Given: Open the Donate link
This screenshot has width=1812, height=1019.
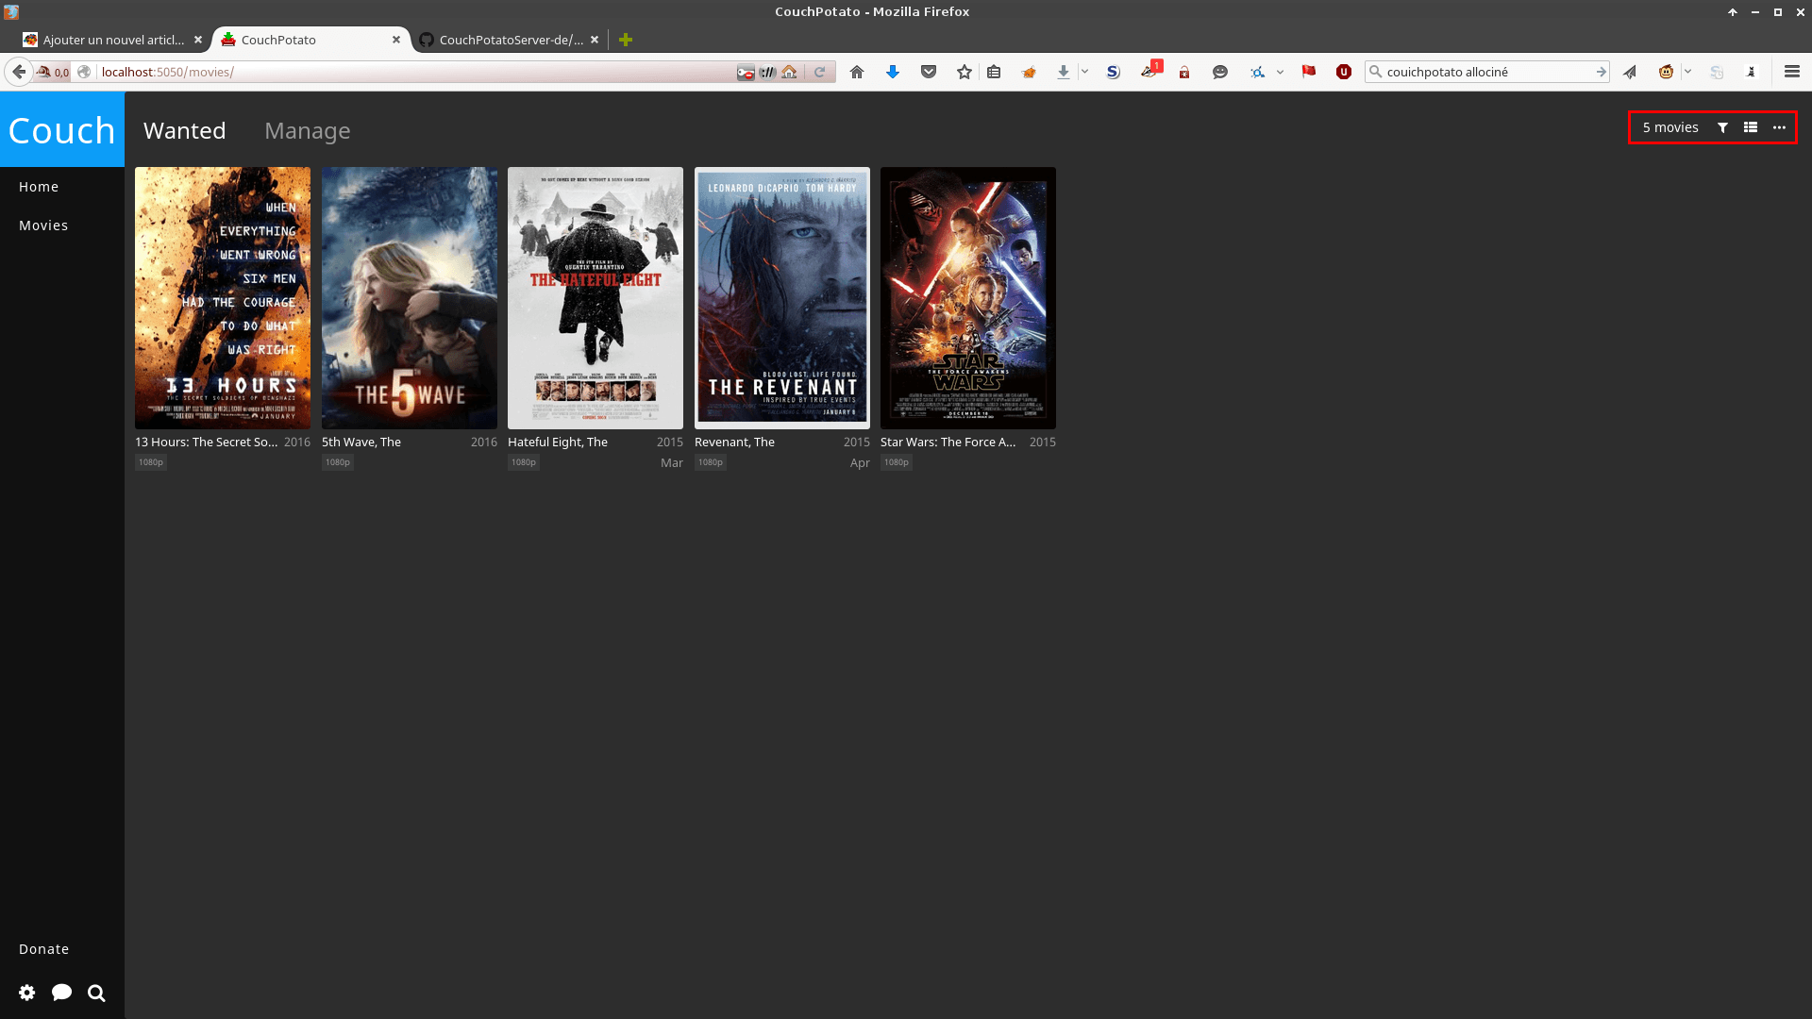Looking at the screenshot, I should pos(43,949).
